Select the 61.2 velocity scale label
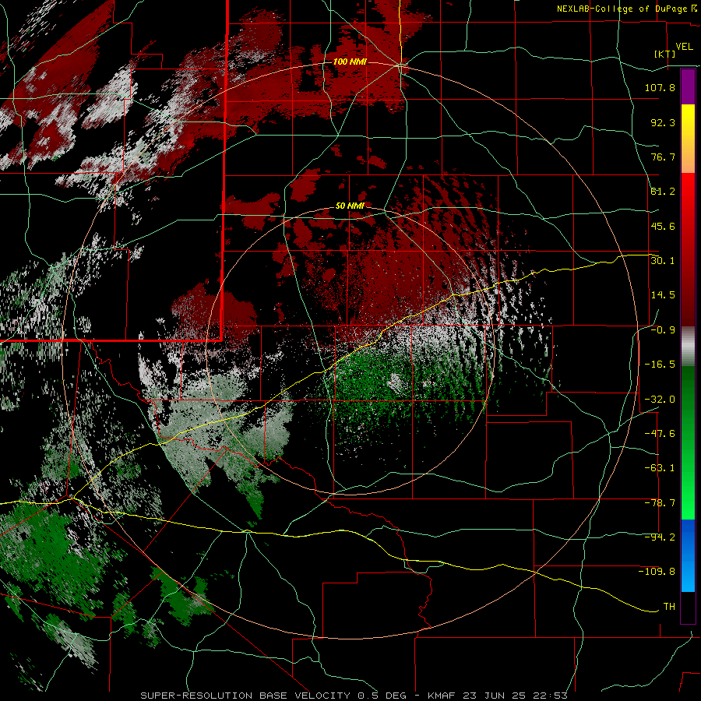Screen dimensions: 701x701 point(663,192)
